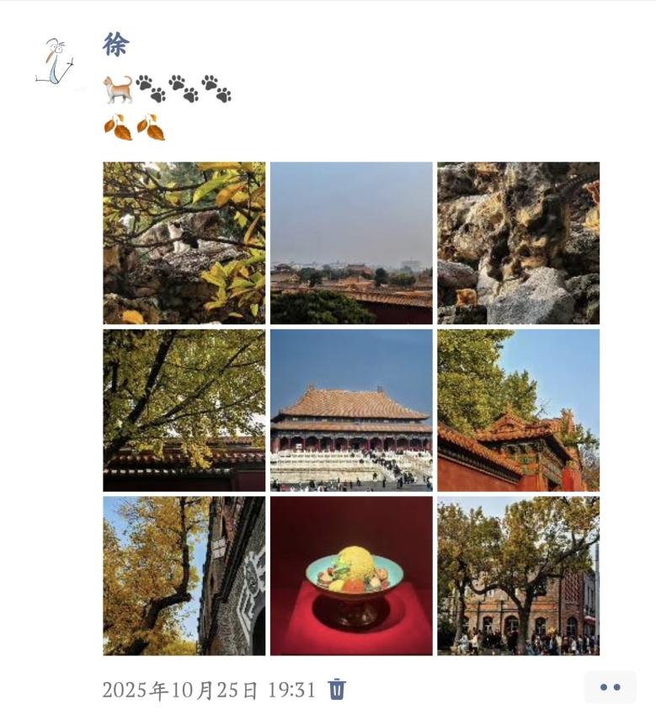Open the ginkgo tree over roof tiles photo
The width and height of the screenshot is (656, 726).
coord(184,410)
